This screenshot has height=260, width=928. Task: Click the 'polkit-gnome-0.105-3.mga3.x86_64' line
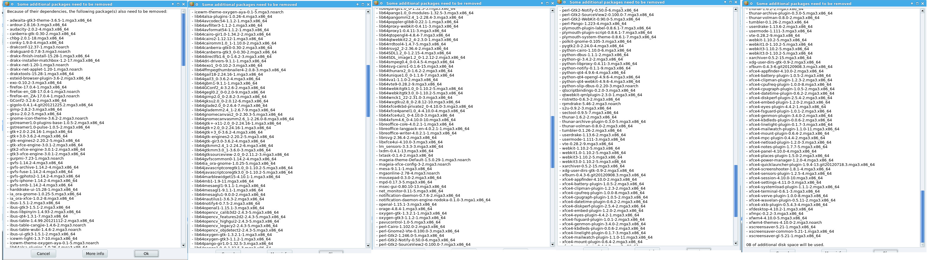(x=595, y=41)
